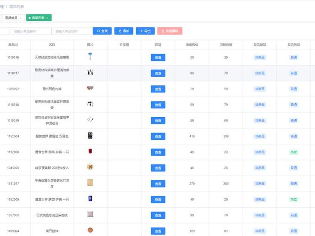View details of item 1152004
The width and height of the screenshot is (315, 236).
(x=158, y=136)
